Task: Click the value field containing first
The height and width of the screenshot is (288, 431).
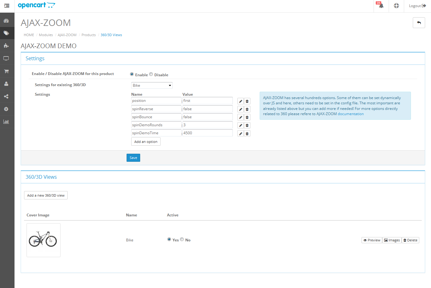Action: tap(207, 101)
